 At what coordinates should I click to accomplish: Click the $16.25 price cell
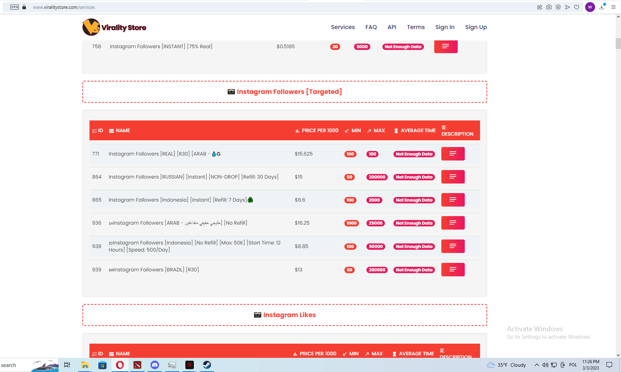tap(302, 223)
